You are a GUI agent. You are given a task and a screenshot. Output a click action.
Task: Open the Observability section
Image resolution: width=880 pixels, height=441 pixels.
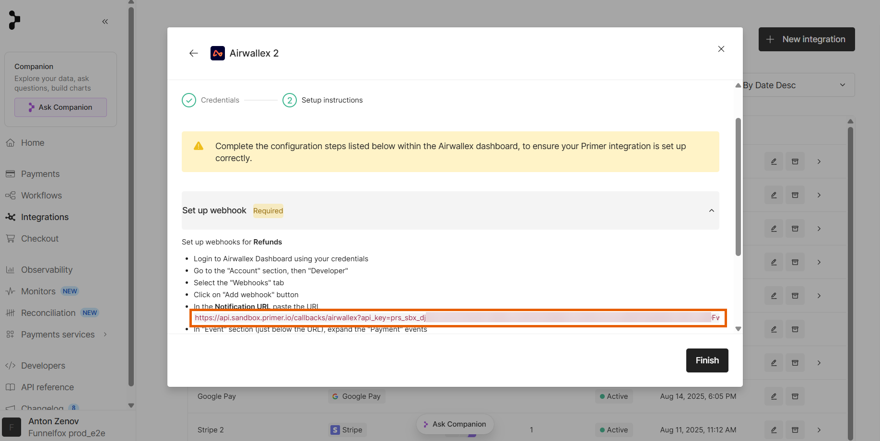coord(47,270)
